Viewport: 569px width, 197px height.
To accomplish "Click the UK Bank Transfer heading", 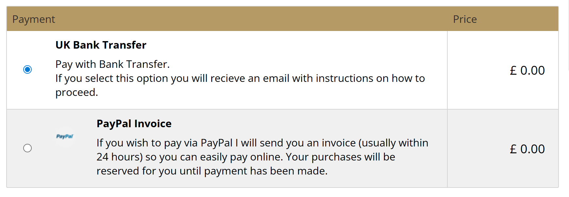I will point(101,45).
